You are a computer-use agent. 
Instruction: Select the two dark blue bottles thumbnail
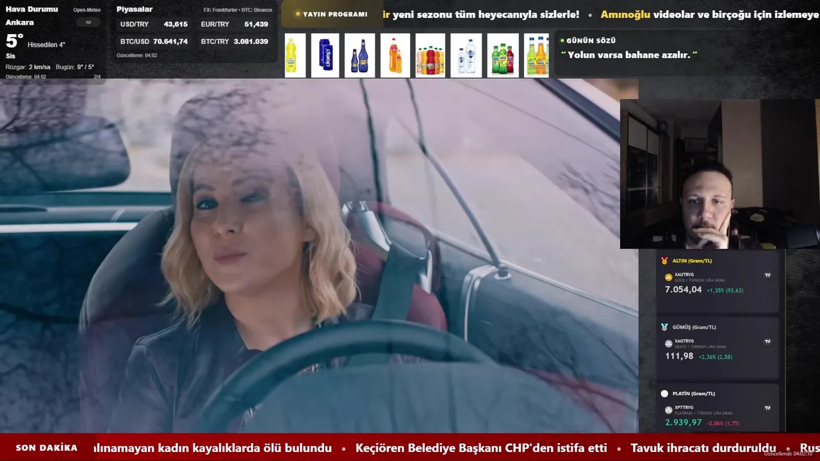pyautogui.click(x=359, y=56)
